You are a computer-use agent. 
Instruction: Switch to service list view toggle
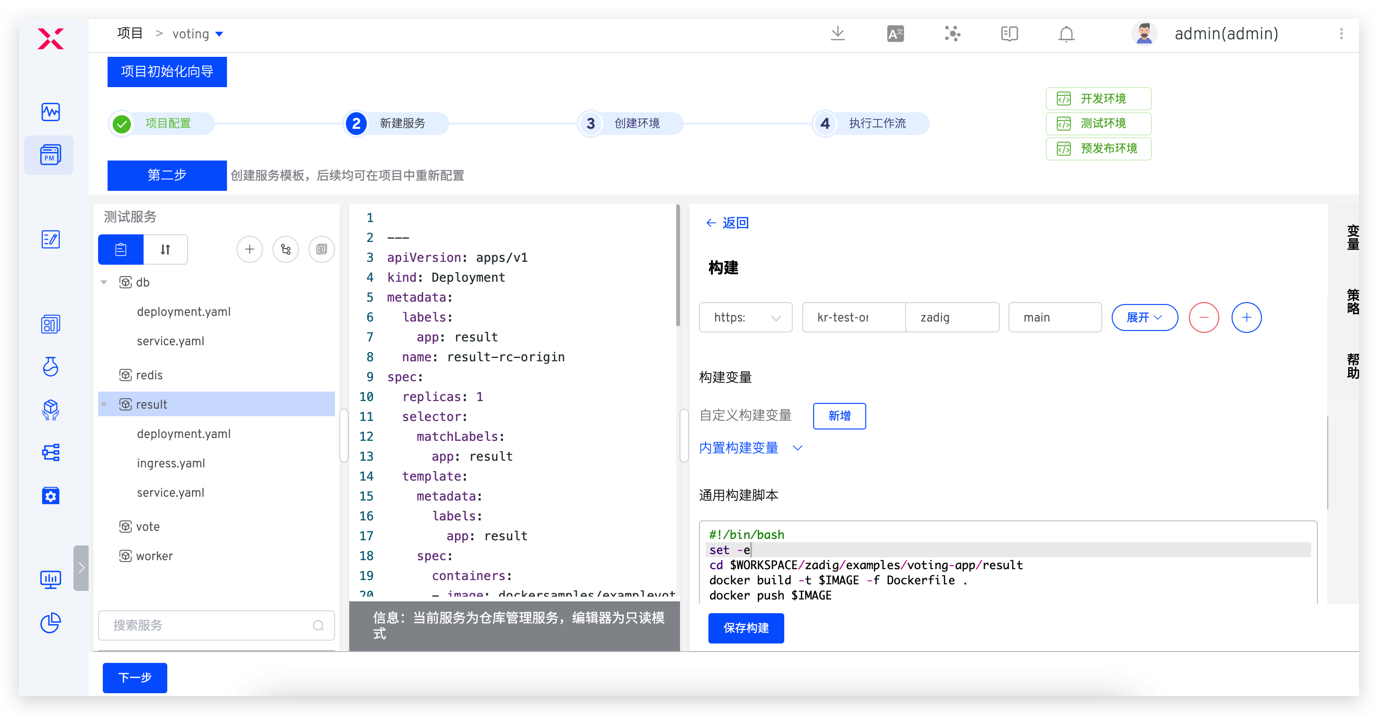121,249
